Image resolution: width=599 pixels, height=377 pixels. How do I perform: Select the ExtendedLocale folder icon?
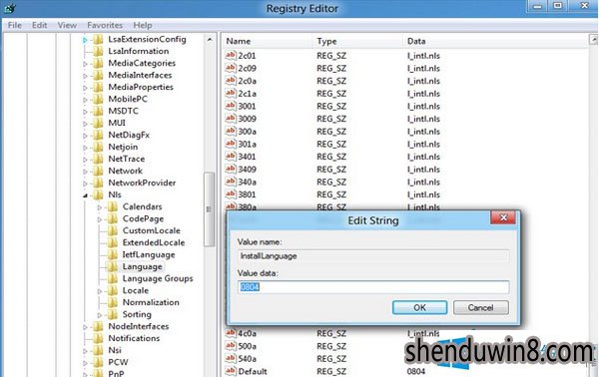click(x=112, y=242)
